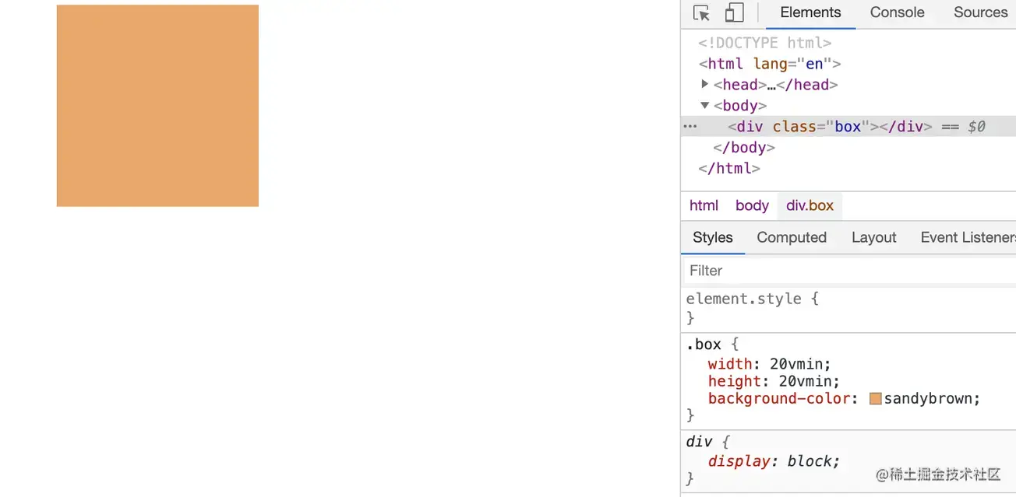Image resolution: width=1016 pixels, height=497 pixels.
Task: Switch to the Elements tab
Action: 810,12
